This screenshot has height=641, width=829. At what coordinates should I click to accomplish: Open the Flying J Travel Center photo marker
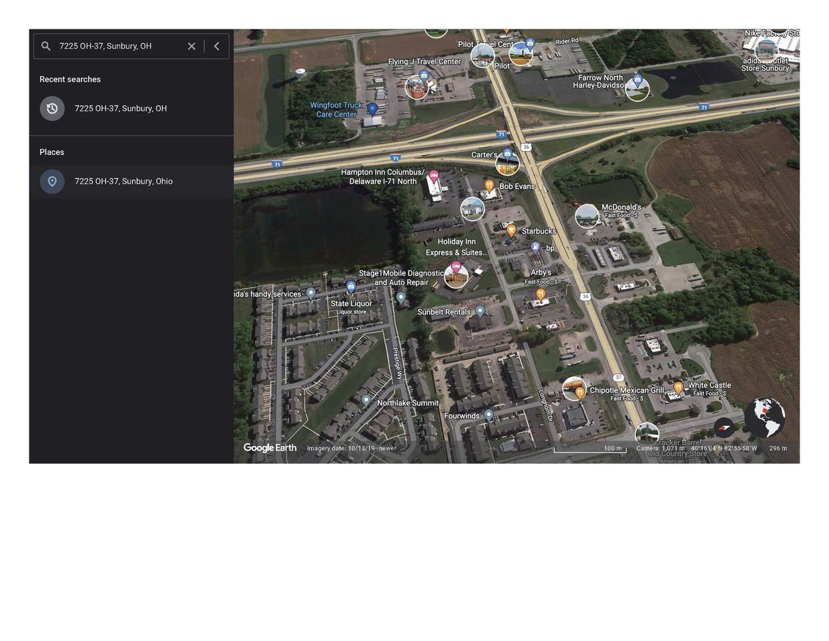point(417,86)
